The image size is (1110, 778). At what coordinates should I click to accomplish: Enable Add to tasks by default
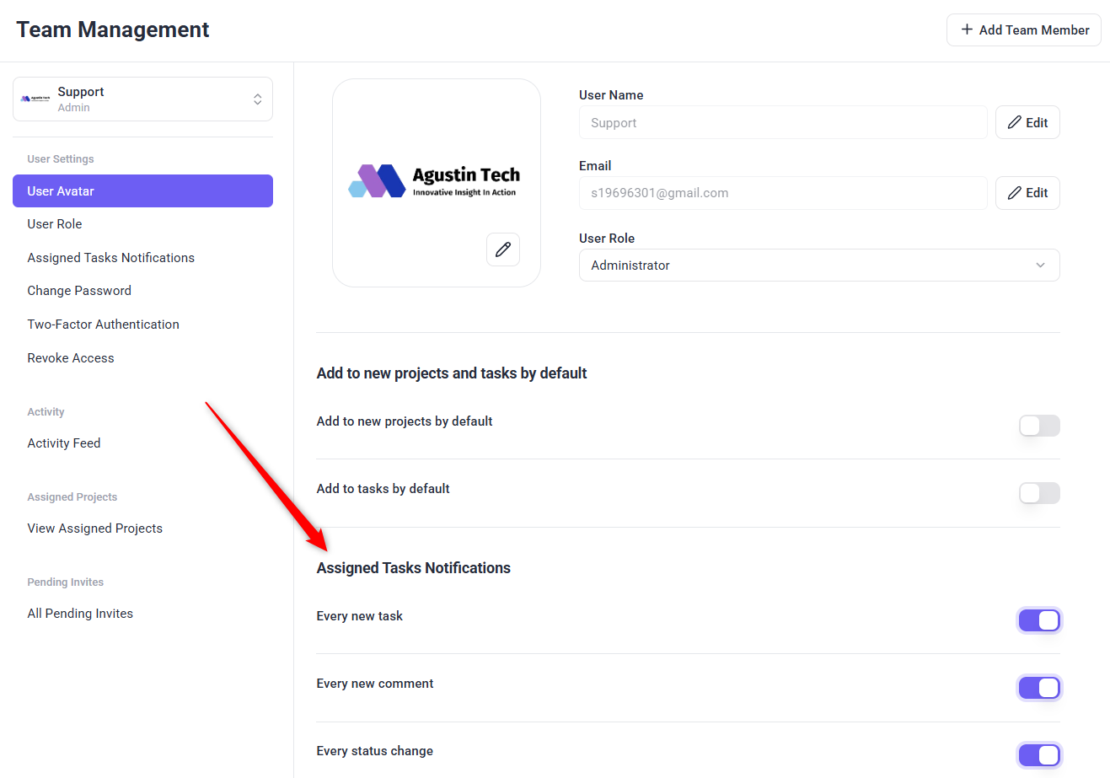click(x=1038, y=493)
